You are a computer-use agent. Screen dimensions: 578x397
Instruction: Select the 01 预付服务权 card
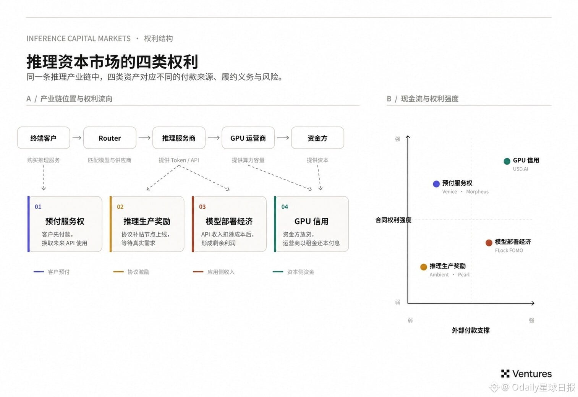pyautogui.click(x=65, y=224)
